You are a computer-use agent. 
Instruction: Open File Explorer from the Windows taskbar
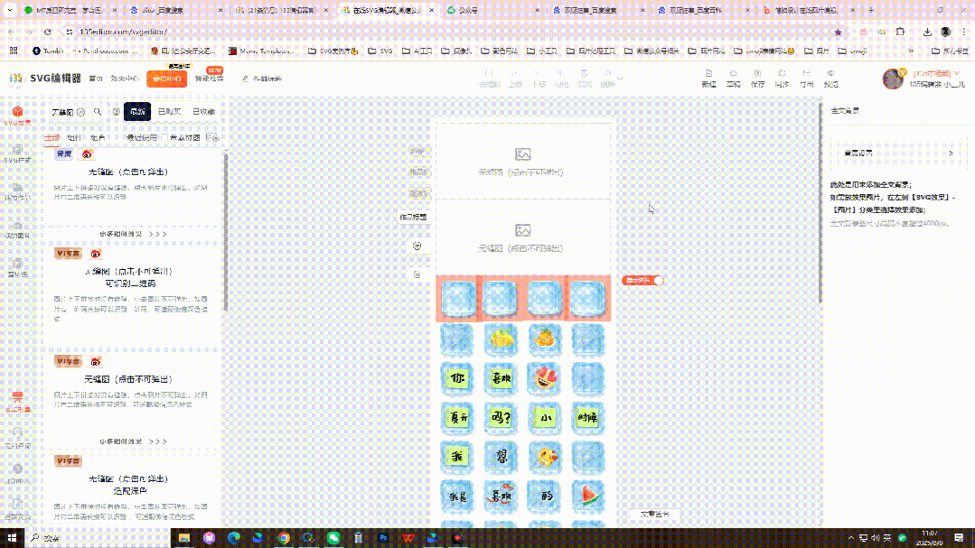(184, 538)
